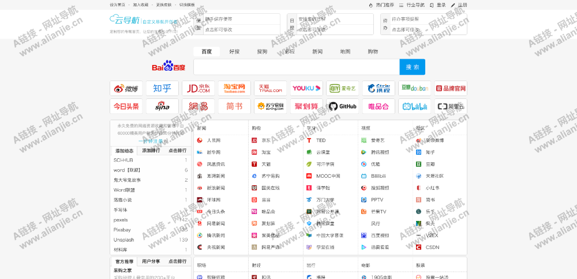Select the 搜狗 search engine tab

(262, 51)
